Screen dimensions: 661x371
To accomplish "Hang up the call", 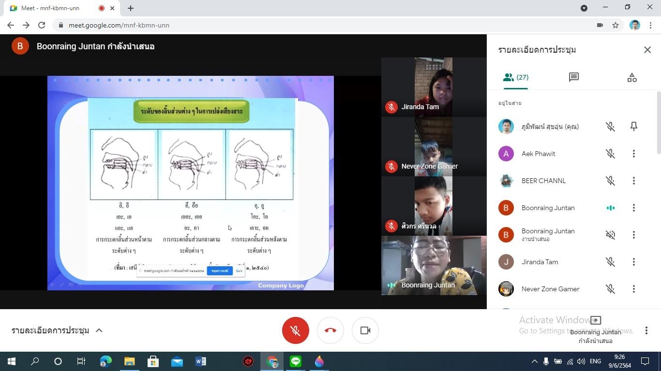I will coord(330,330).
